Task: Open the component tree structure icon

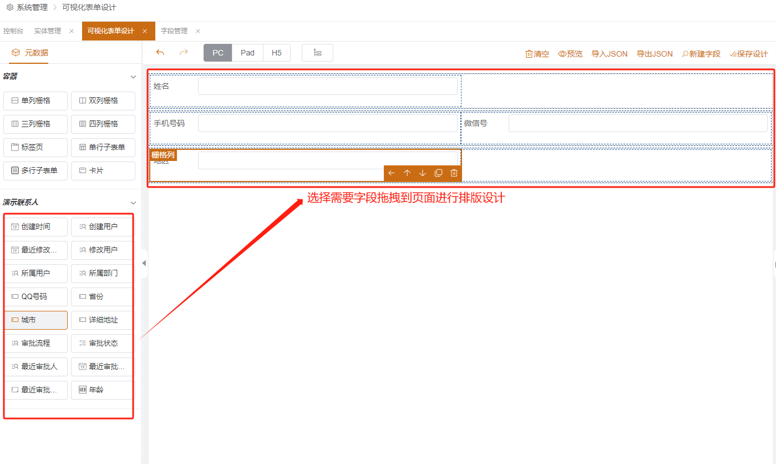Action: click(317, 53)
